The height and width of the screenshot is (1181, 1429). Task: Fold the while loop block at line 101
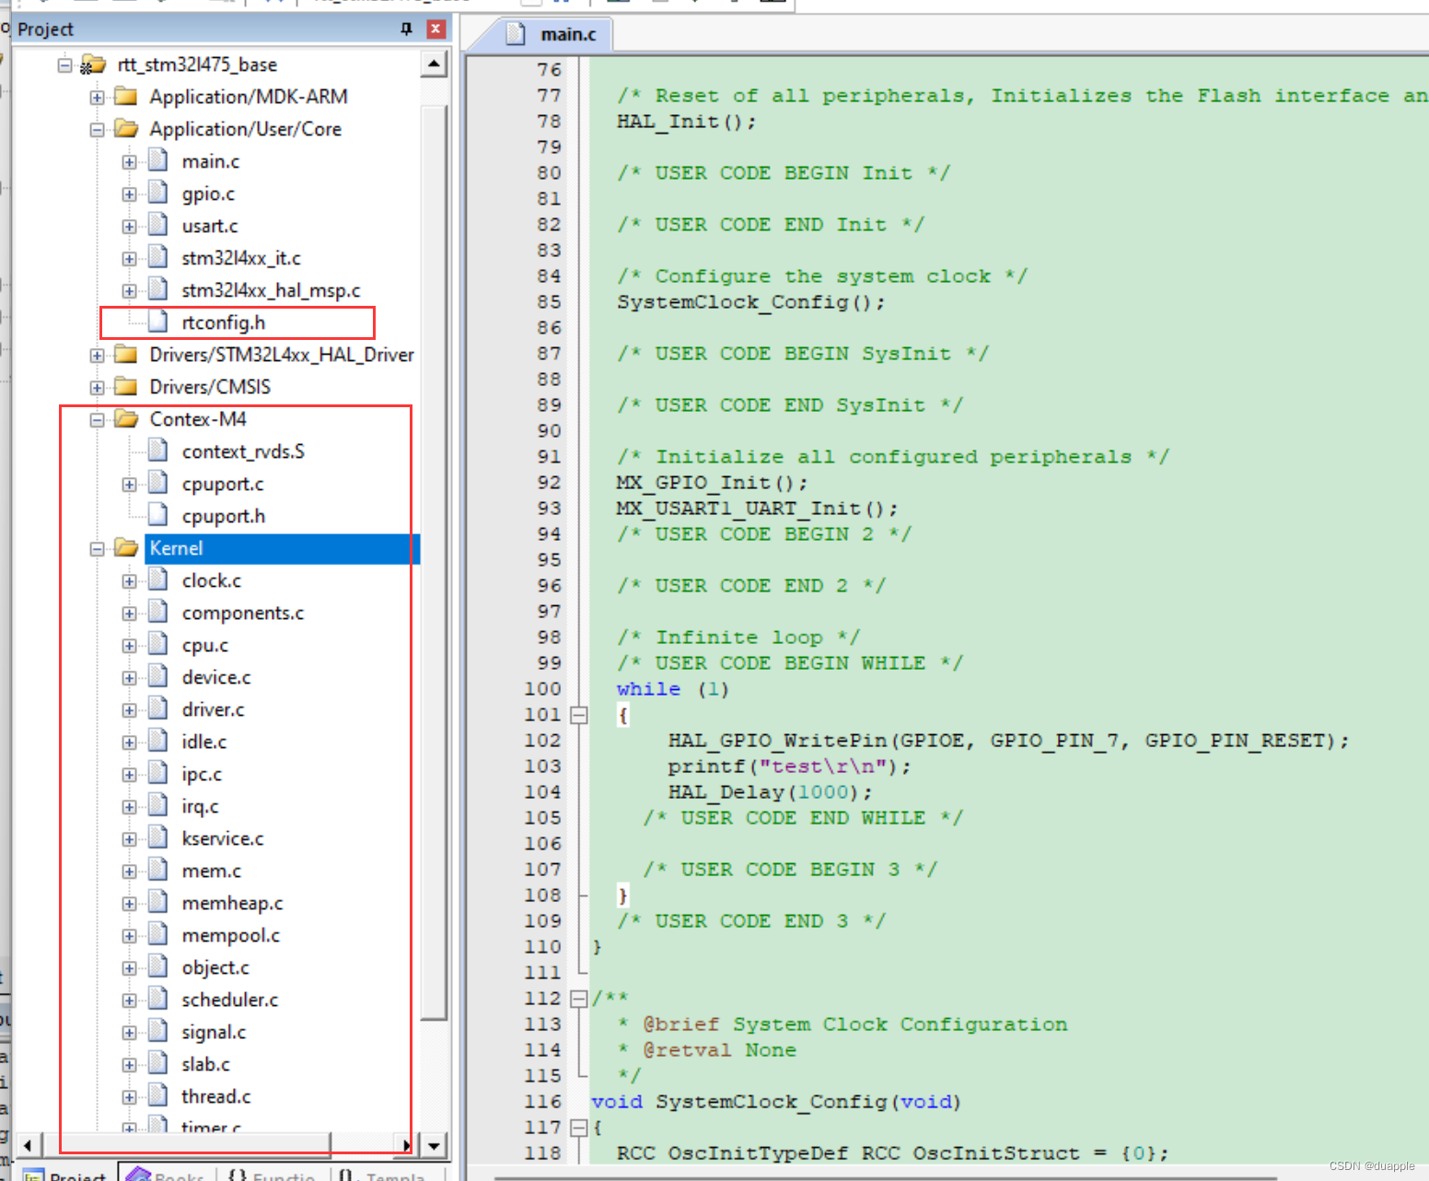click(x=579, y=715)
